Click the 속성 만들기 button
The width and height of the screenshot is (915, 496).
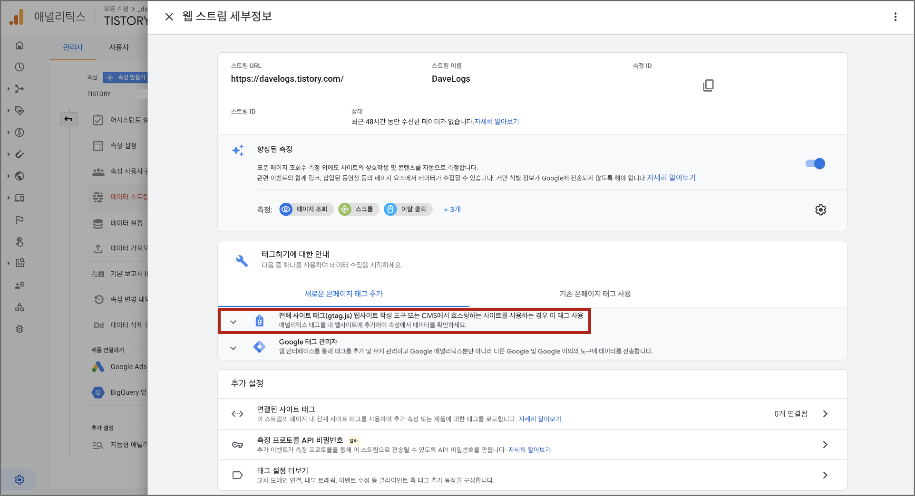tap(126, 77)
